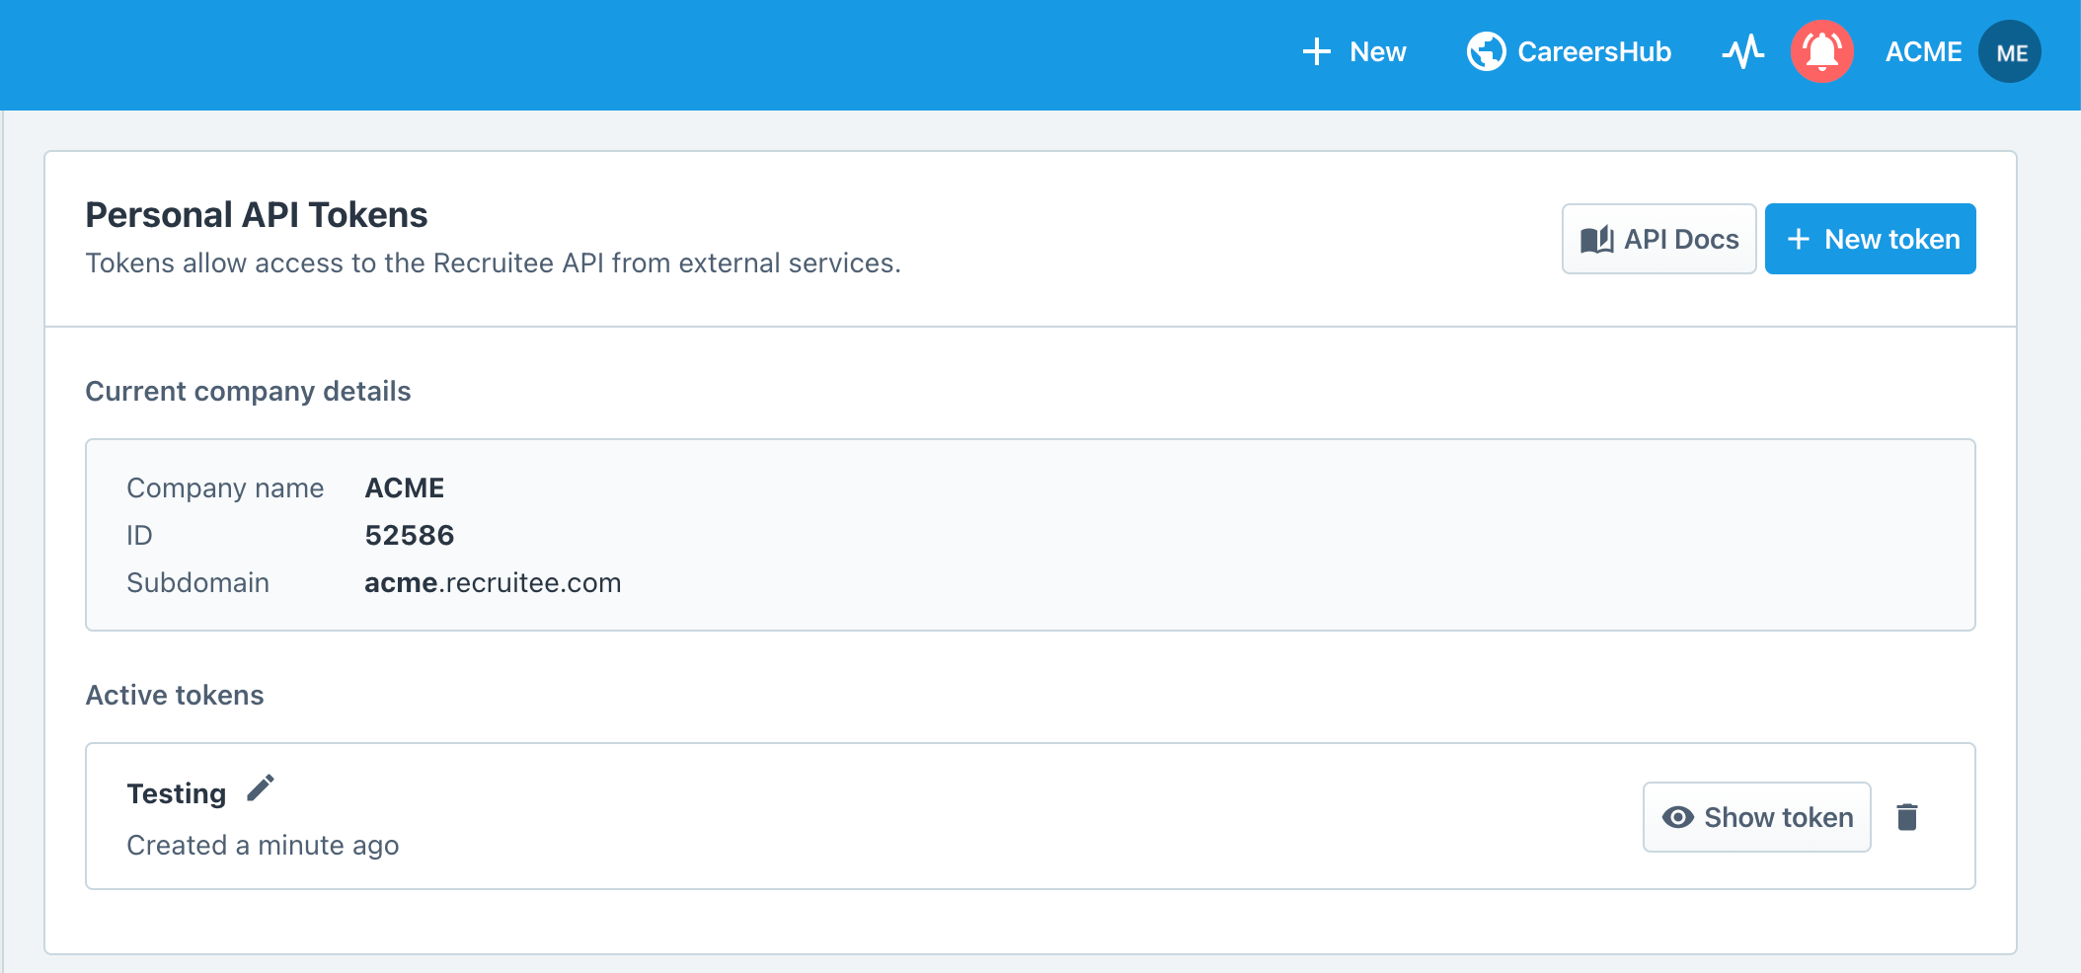This screenshot has width=2081, height=973.
Task: Show token for Testing
Action: tap(1756, 817)
